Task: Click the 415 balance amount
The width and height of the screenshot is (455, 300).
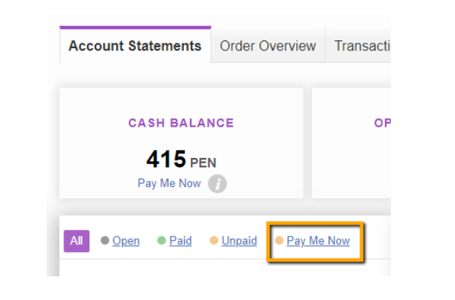Action: 166,159
